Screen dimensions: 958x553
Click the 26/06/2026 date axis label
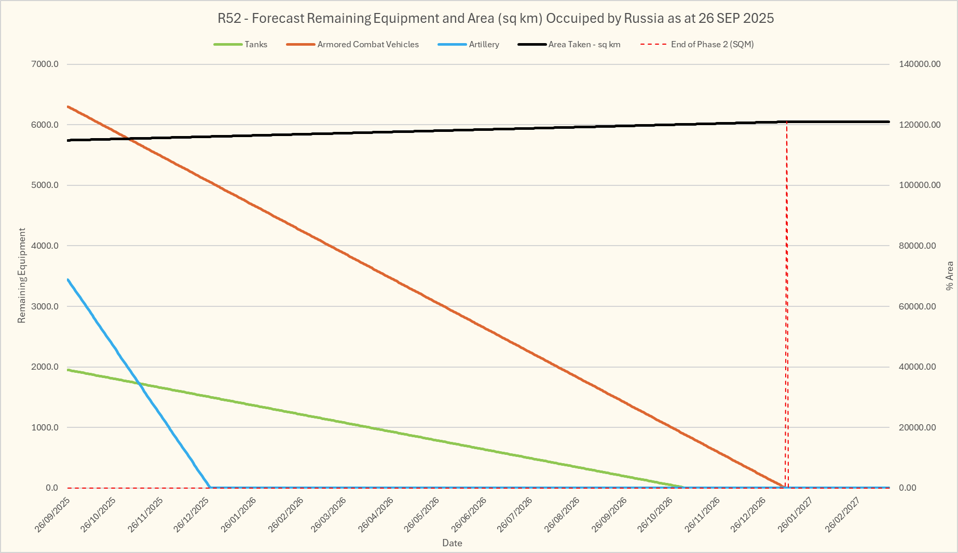469,514
